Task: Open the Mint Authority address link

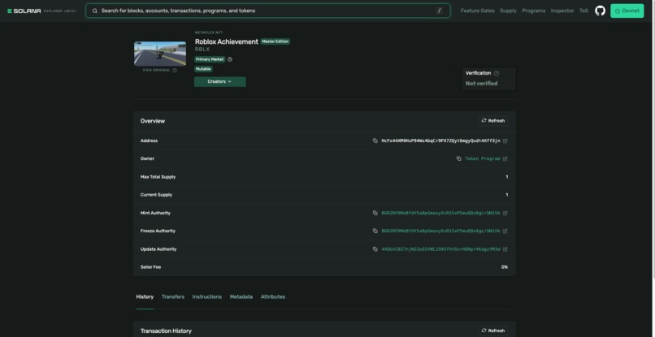Action: [x=440, y=213]
